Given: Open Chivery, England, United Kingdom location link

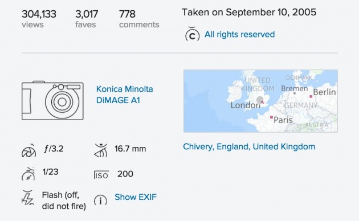Looking at the screenshot, I should (x=249, y=146).
